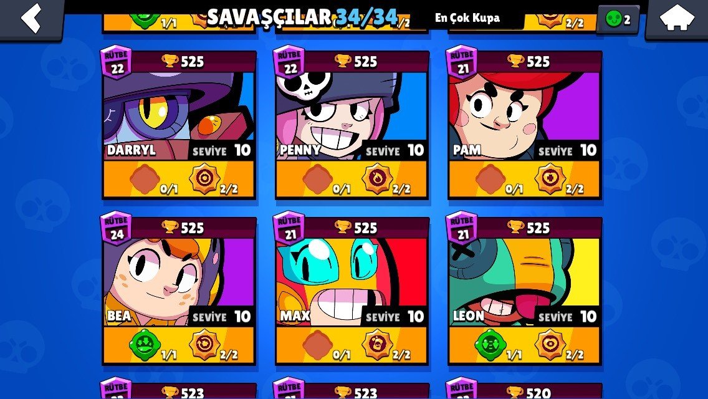
Task: Tap the green skull token counter
Action: (x=618, y=19)
